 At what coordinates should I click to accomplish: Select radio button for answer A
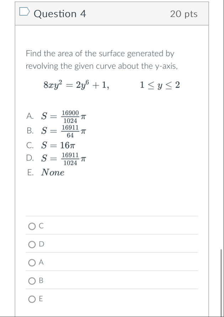pyautogui.click(x=32, y=262)
